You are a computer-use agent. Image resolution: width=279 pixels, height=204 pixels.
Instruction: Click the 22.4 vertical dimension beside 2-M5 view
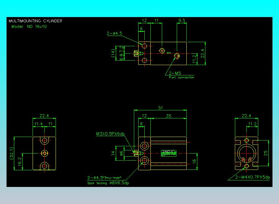point(203,53)
